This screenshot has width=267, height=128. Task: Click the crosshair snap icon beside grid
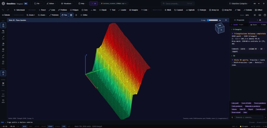pos(76,15)
